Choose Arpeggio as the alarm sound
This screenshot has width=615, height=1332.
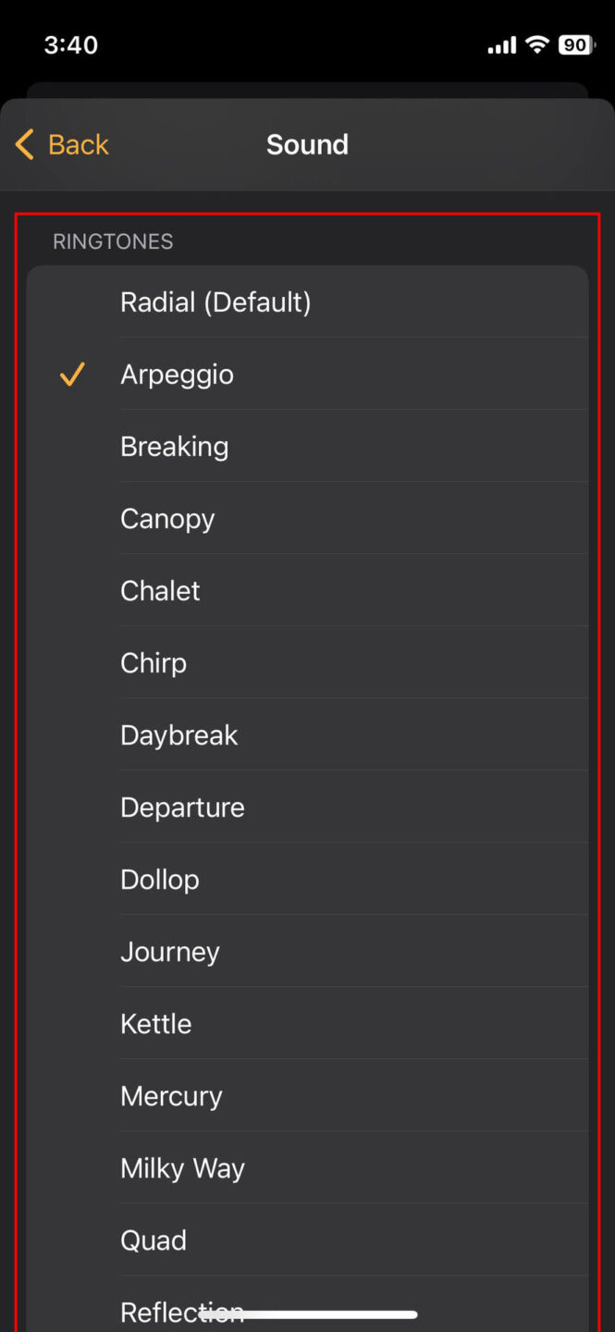coord(177,375)
